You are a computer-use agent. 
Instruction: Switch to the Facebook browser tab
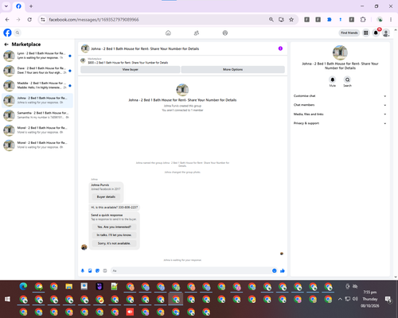coord(18,6)
